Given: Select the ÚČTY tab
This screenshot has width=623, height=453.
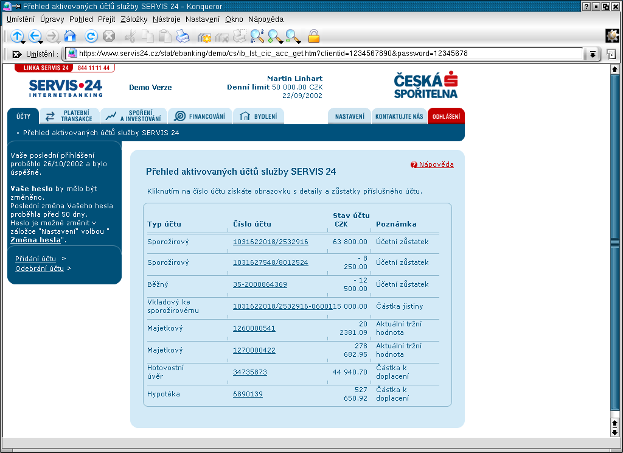Looking at the screenshot, I should point(24,116).
